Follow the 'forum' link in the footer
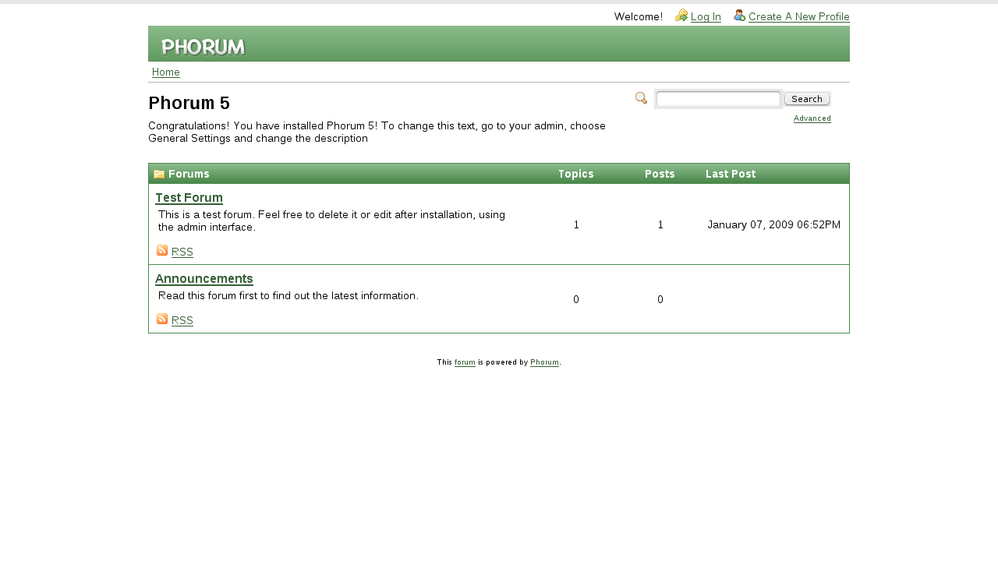998x561 pixels. (x=465, y=362)
